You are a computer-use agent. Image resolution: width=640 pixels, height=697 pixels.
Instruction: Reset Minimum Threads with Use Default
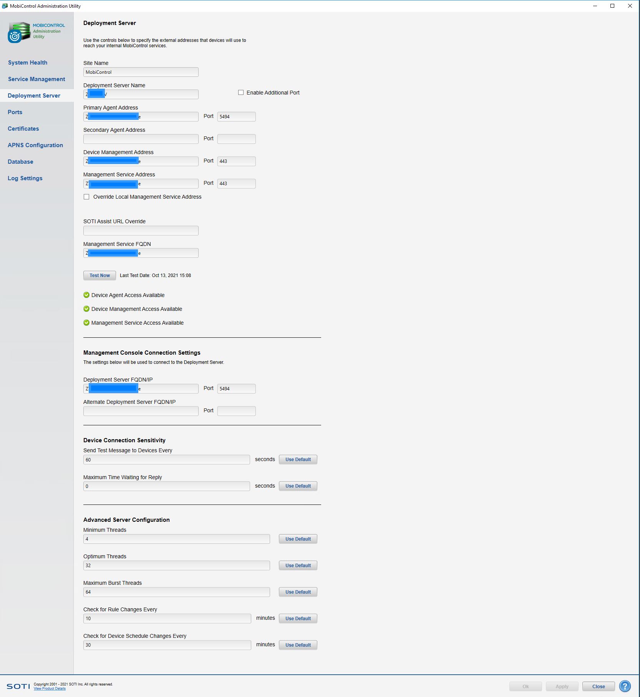click(298, 539)
